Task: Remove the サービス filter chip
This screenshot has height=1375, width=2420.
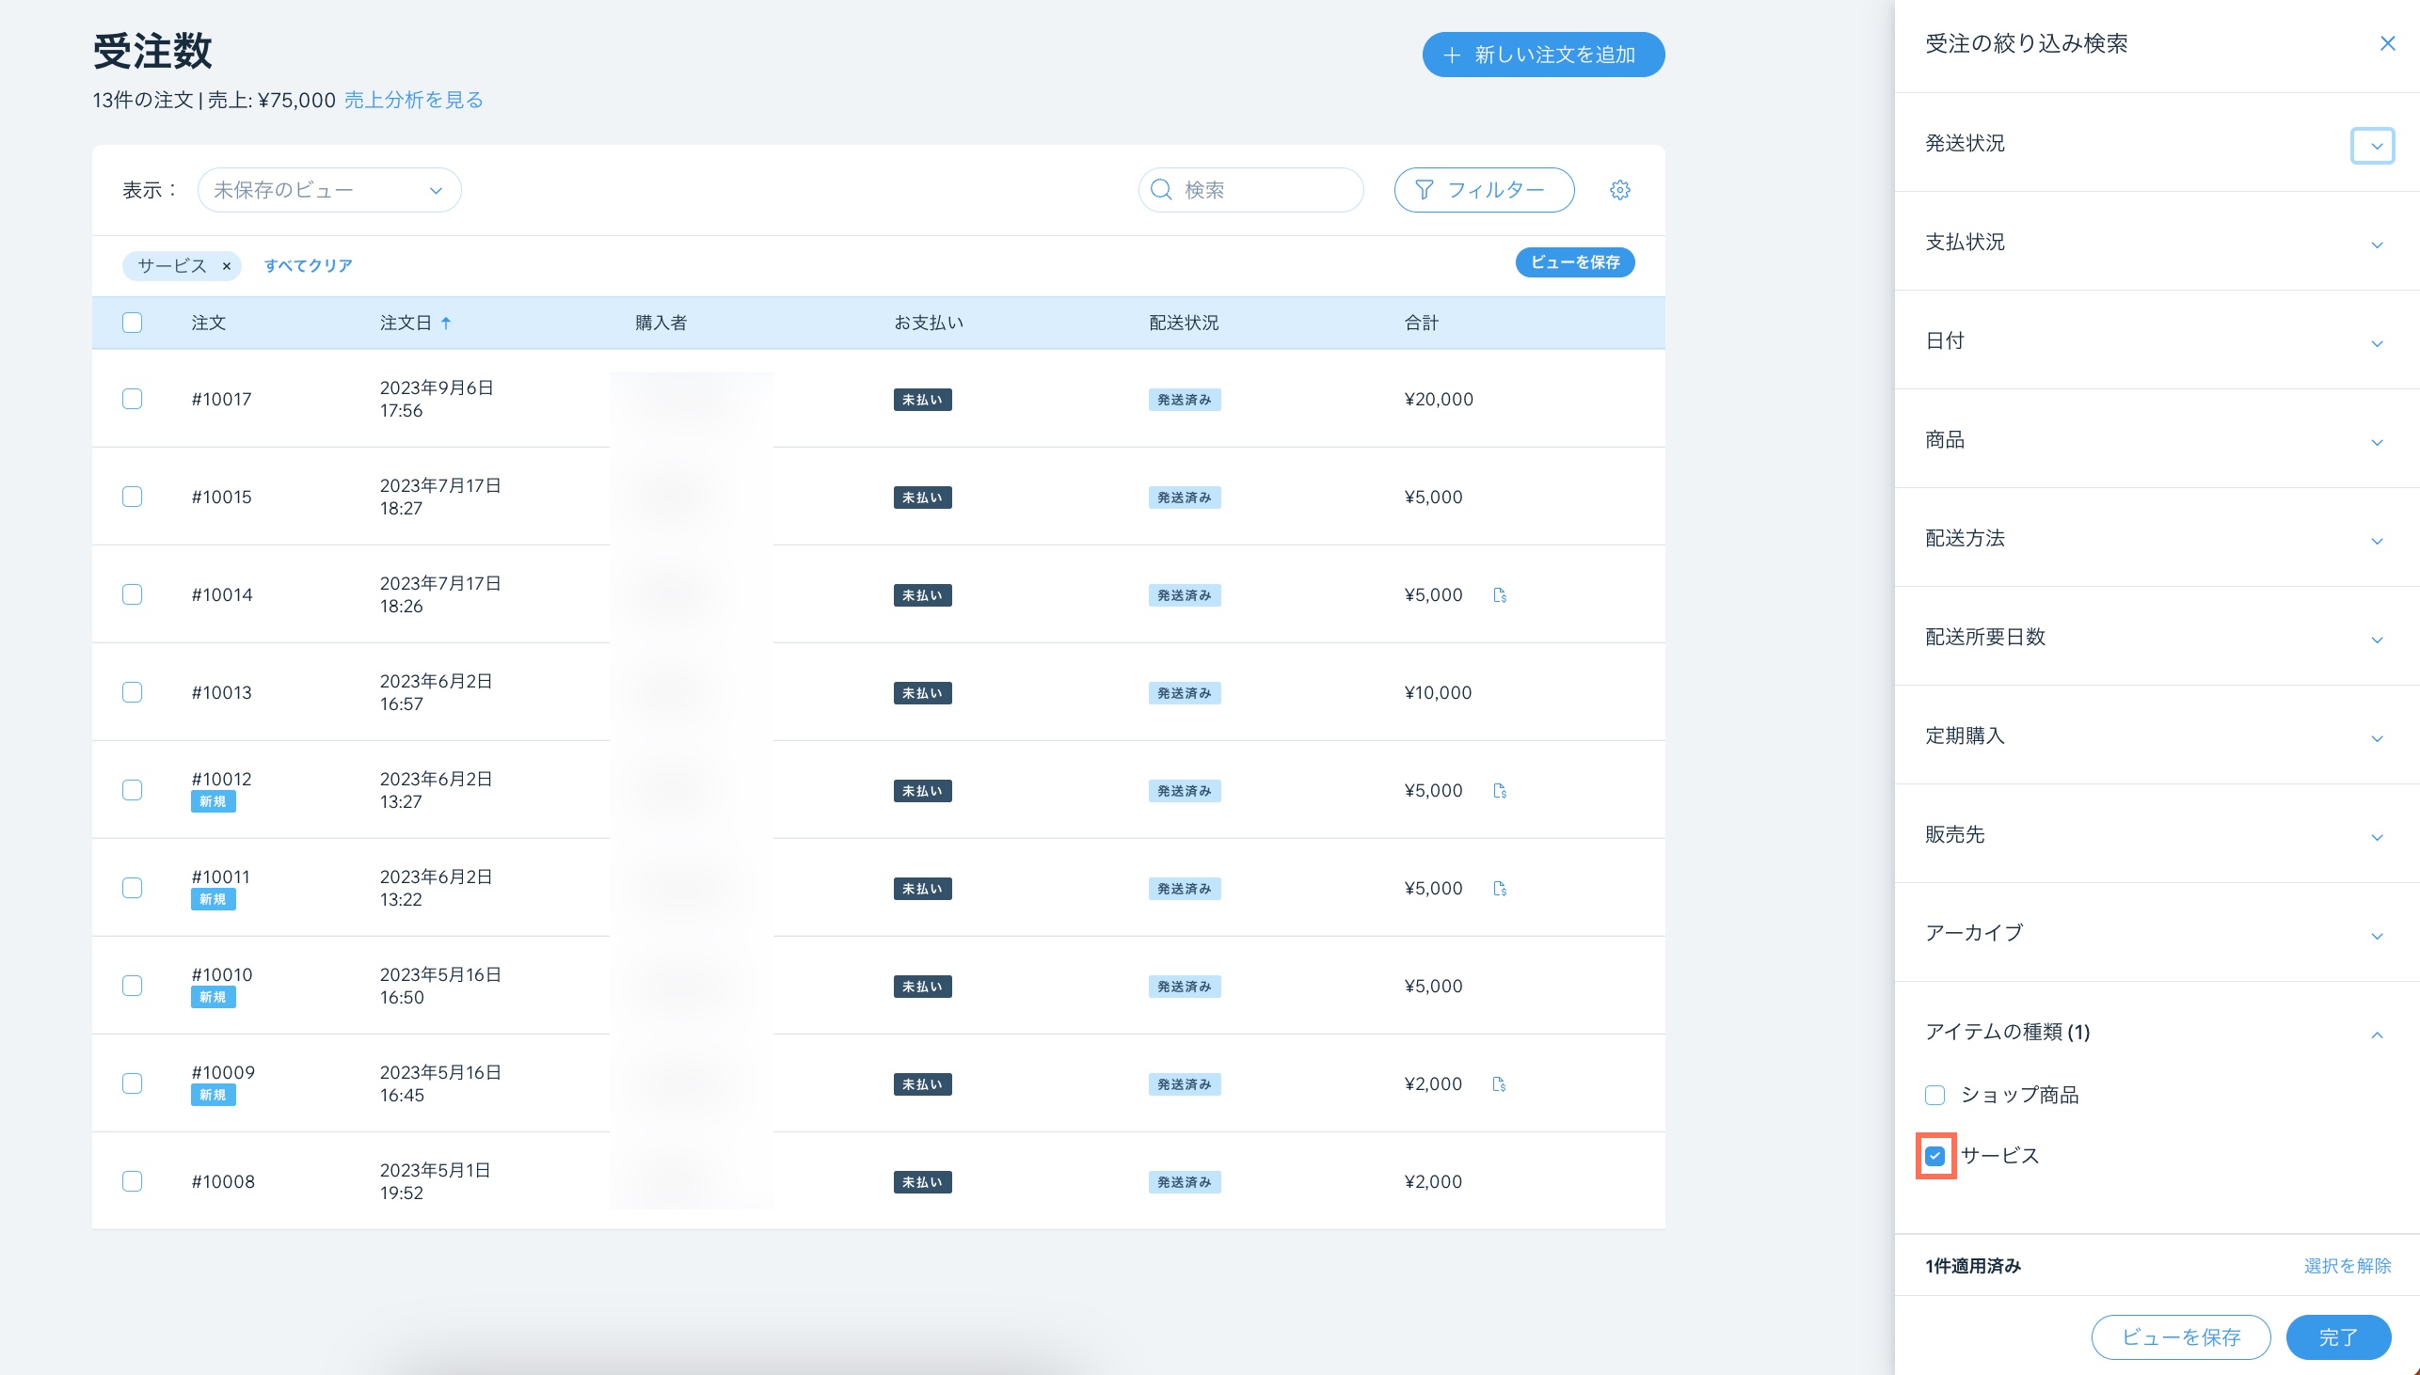Action: coord(227,266)
